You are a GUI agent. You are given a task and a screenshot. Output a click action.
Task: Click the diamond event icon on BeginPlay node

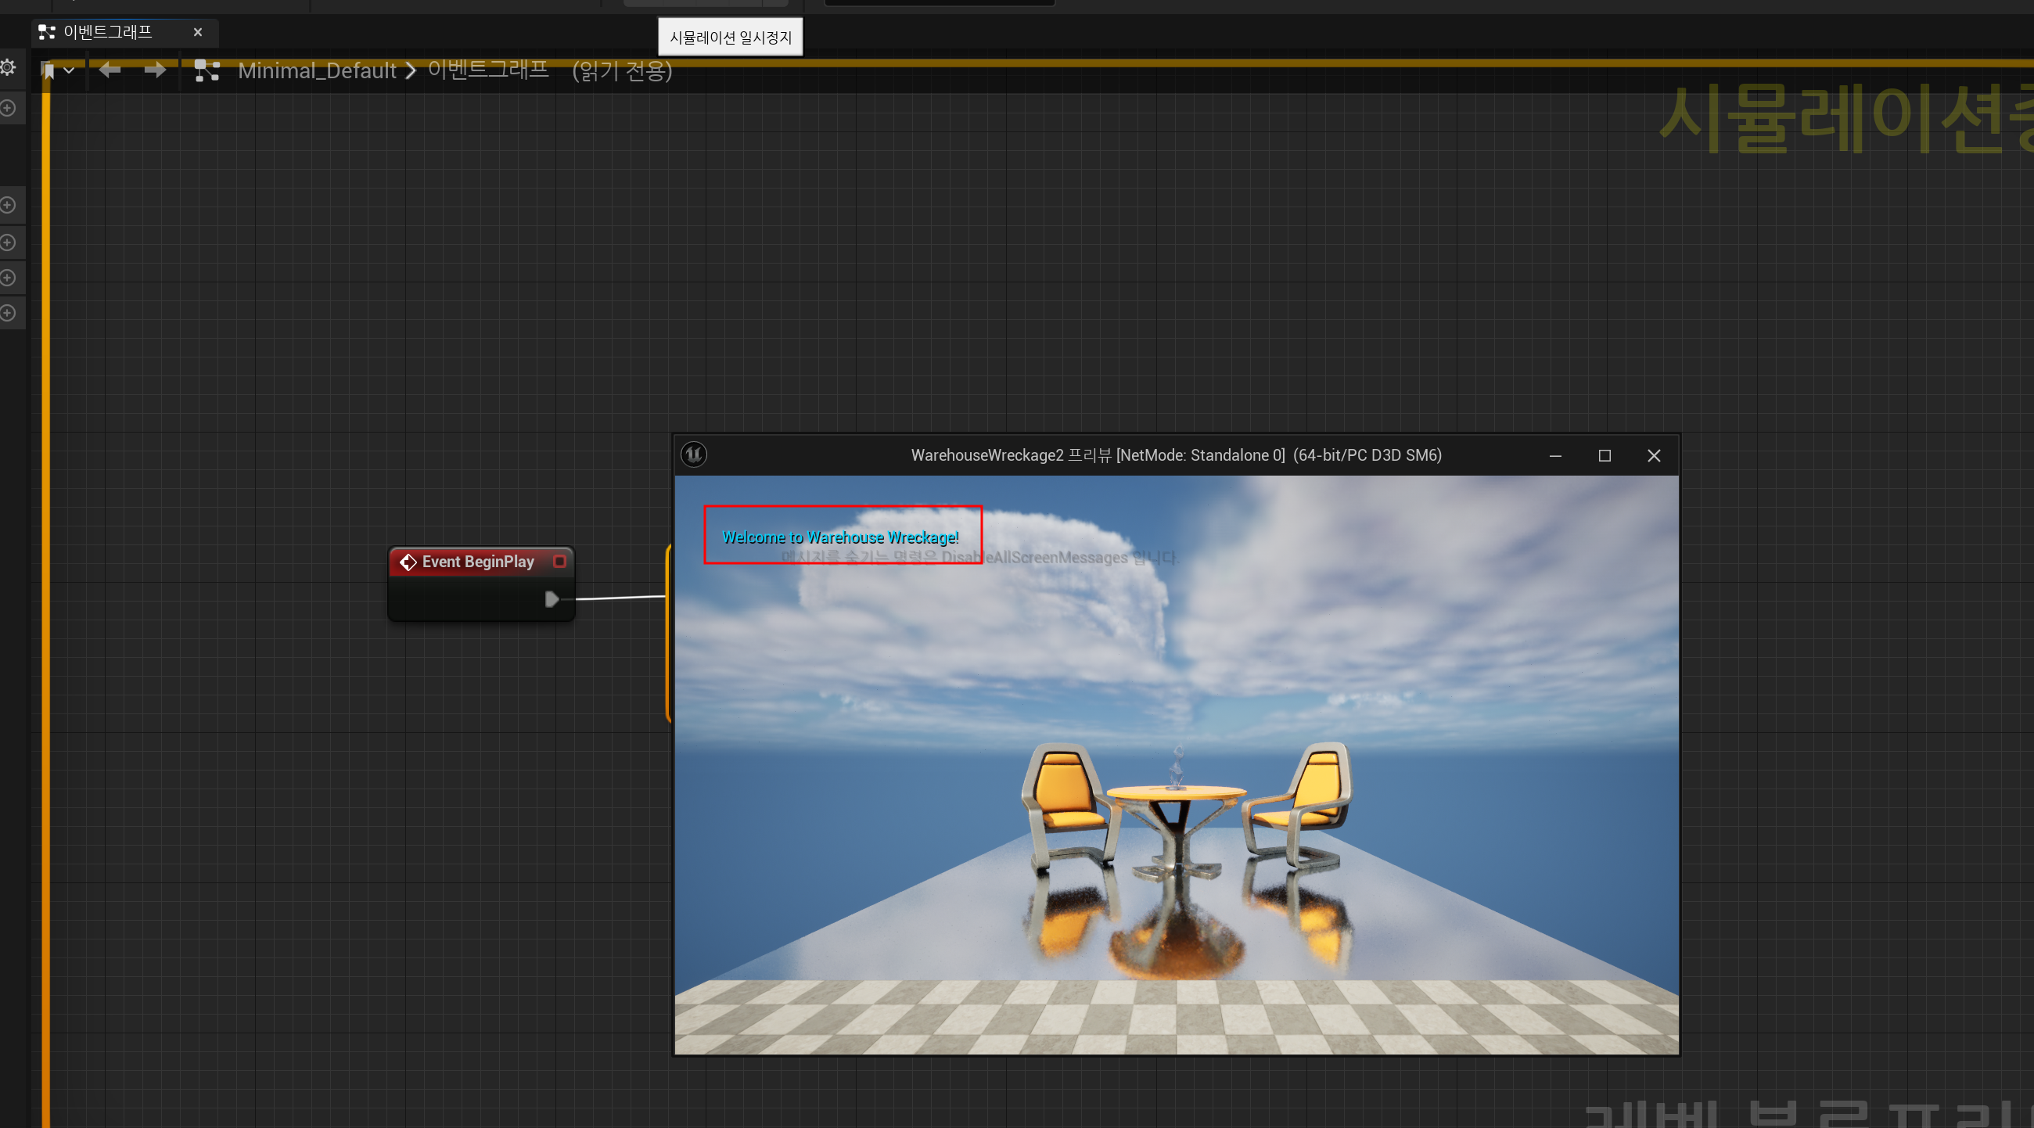pos(408,562)
